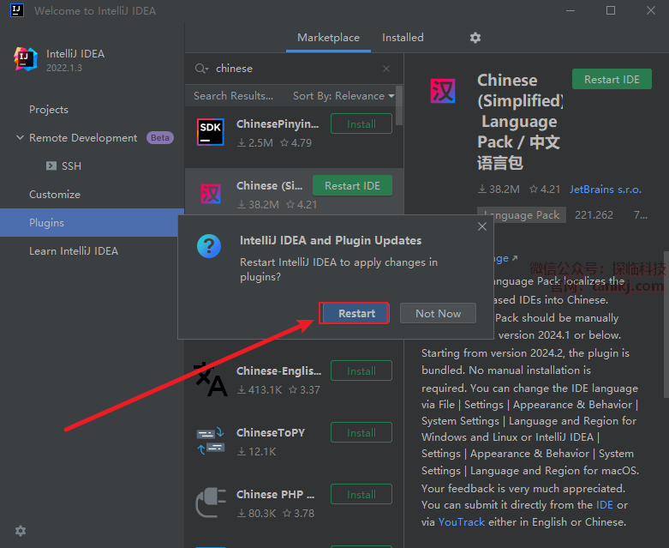This screenshot has width=669, height=548.
Task: Open the Sort By Relevance dropdown
Action: point(343,96)
